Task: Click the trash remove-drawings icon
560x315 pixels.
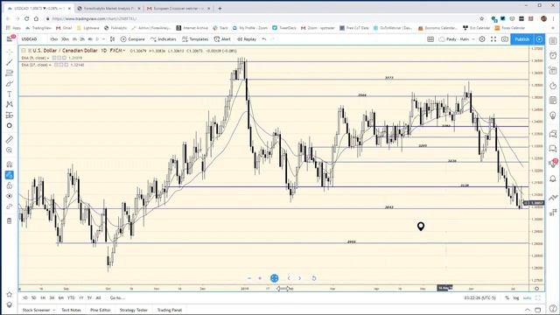Action: point(10,220)
